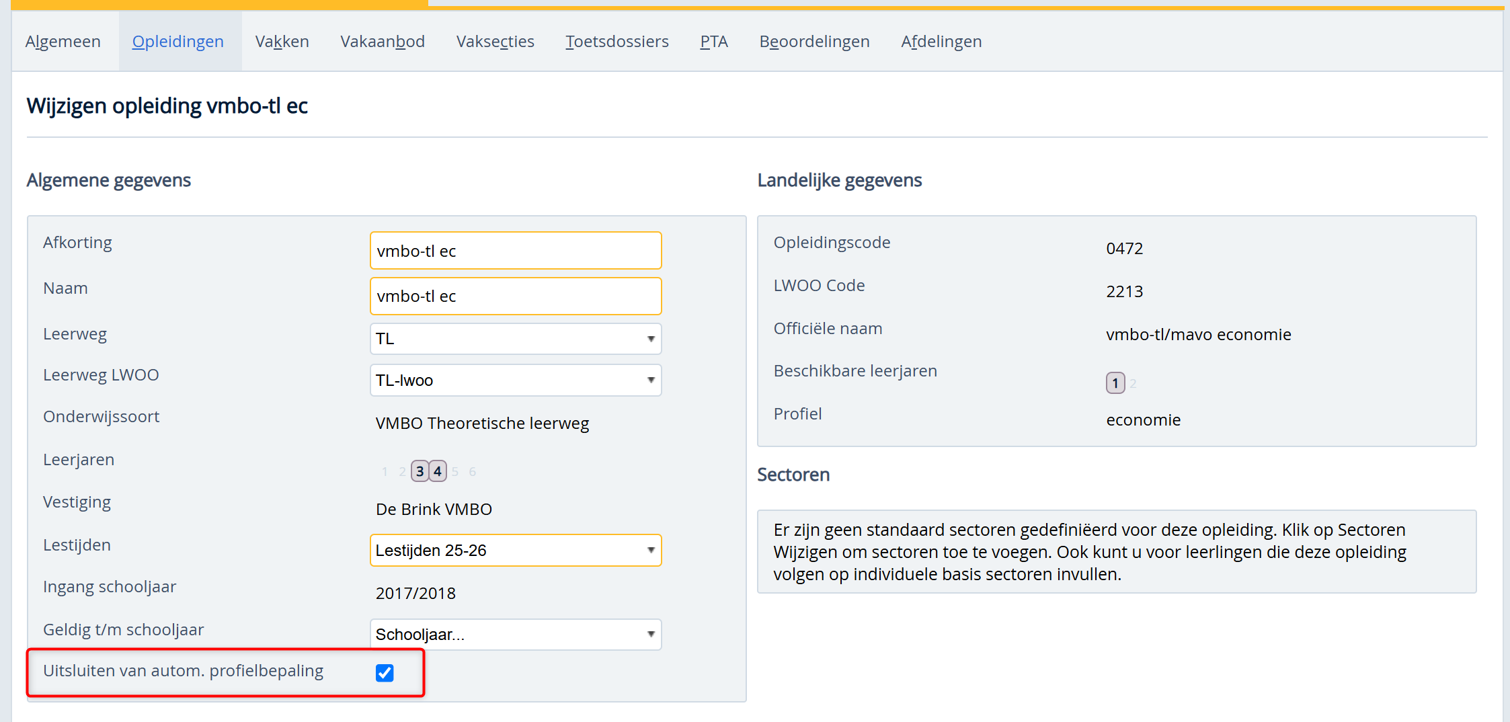Toggle leerjaar 4 badge in Leerjaren
1510x722 pixels.
[x=438, y=471]
